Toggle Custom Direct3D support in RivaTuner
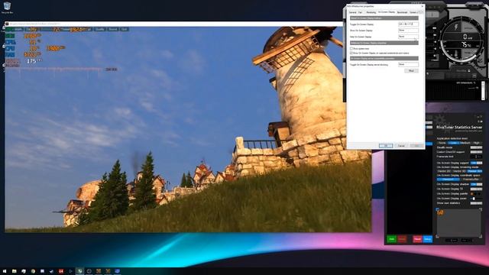Viewport: 489px width, 275px height. click(476, 152)
